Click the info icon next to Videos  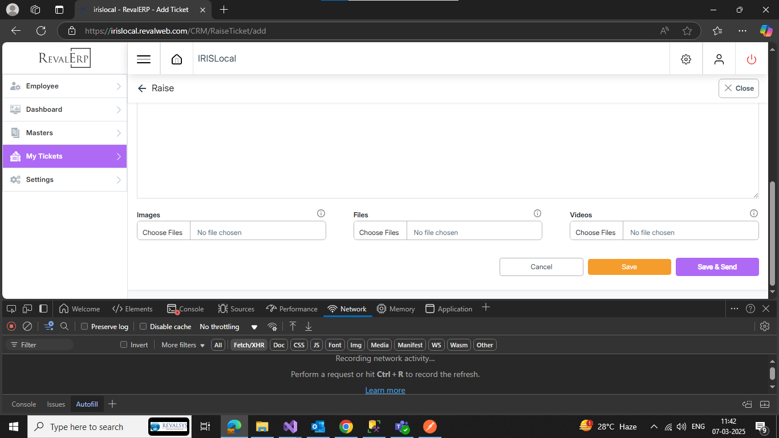pyautogui.click(x=754, y=213)
